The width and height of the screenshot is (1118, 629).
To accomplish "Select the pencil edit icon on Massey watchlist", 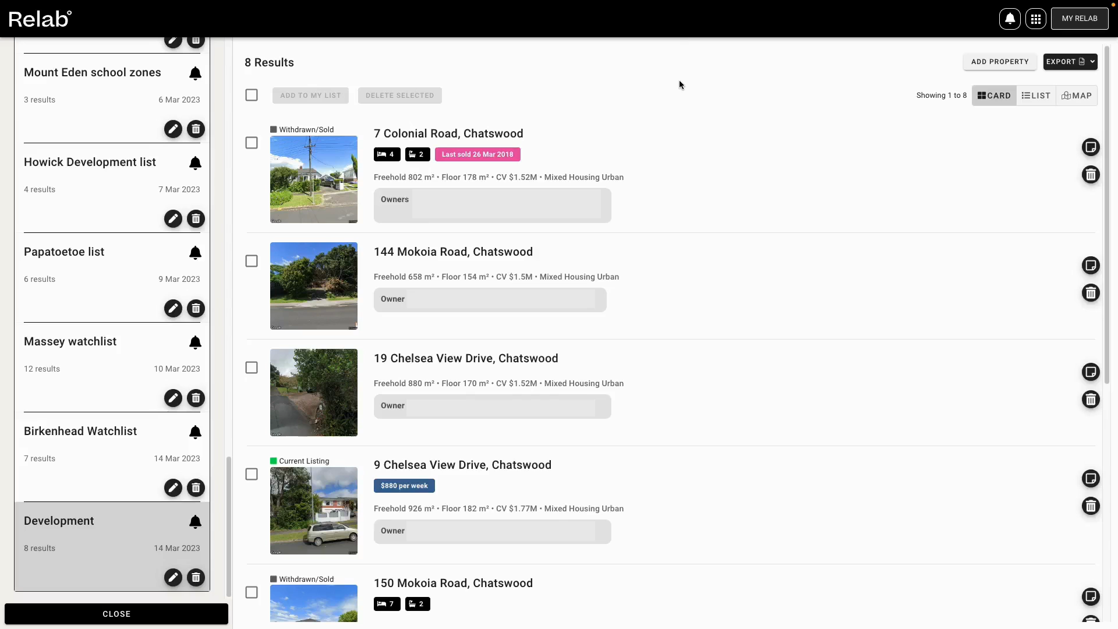I will (x=172, y=398).
